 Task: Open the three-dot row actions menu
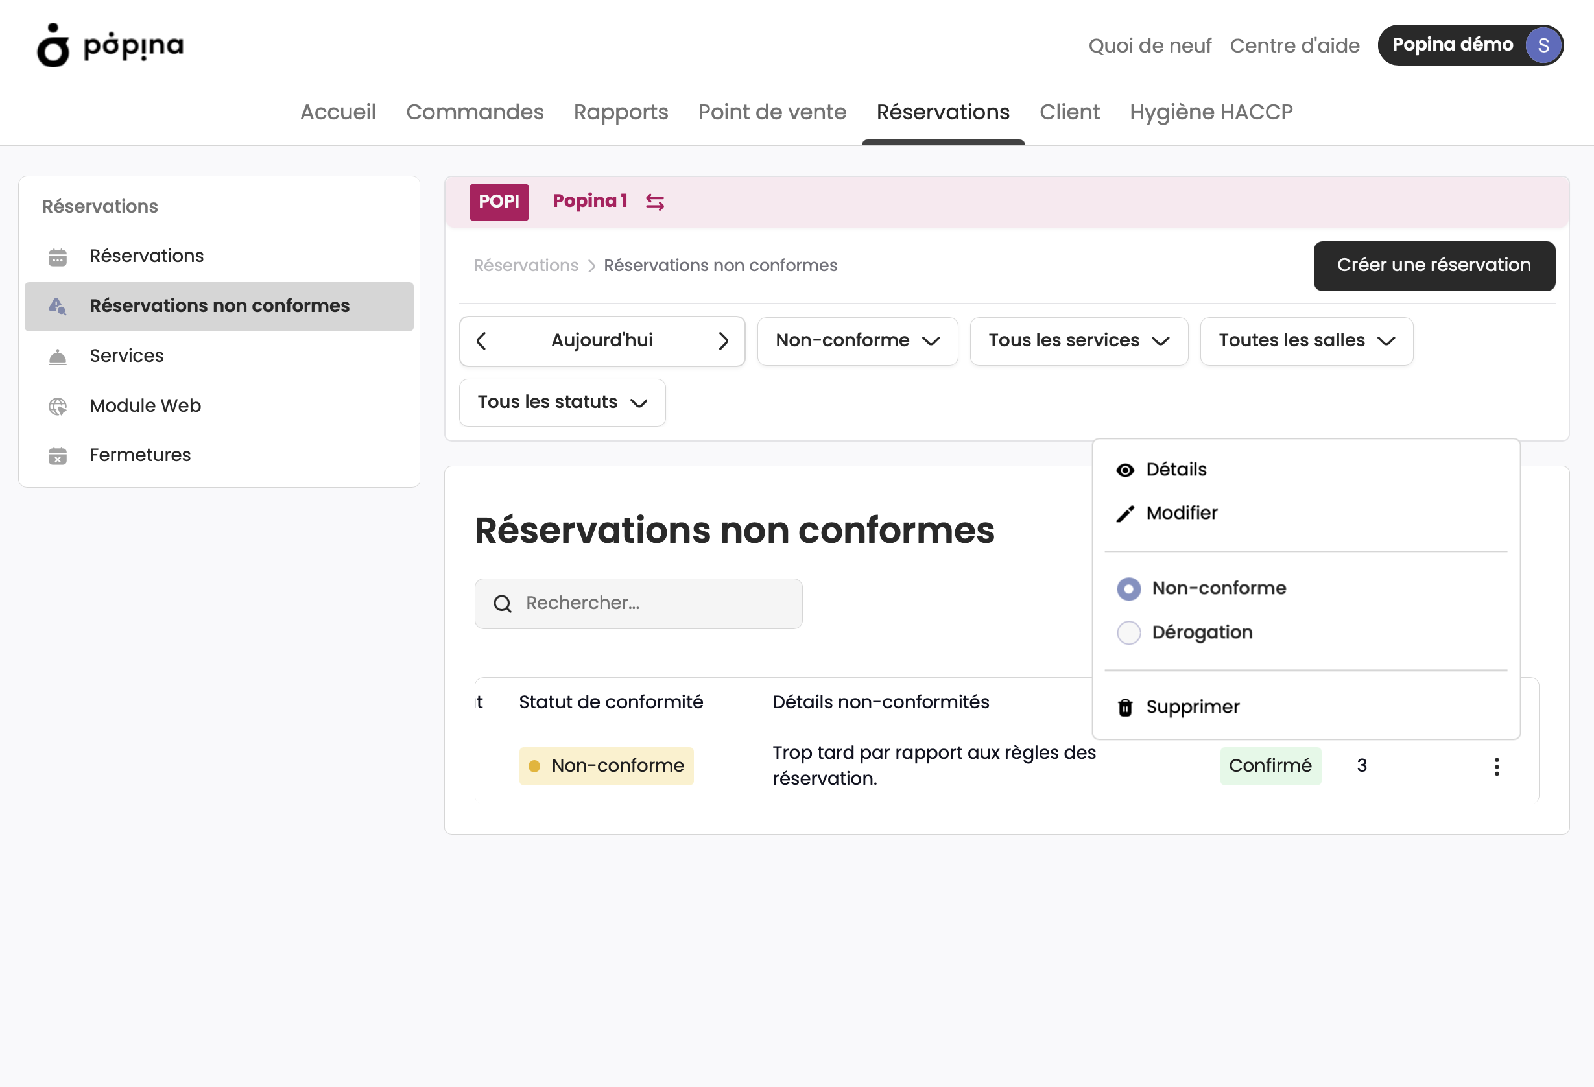(1496, 767)
